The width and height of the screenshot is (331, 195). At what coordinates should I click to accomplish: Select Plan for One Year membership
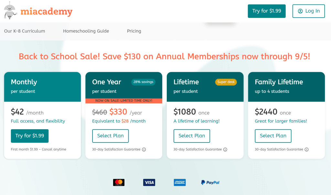pos(111,136)
